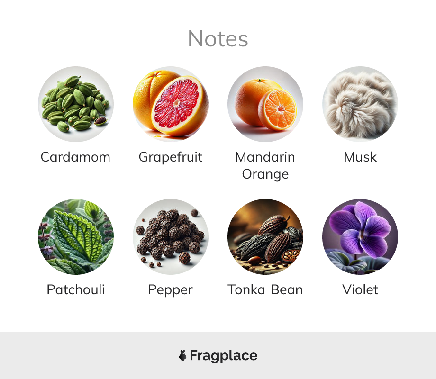The width and height of the screenshot is (436, 379).
Task: Select the Musk text label
Action: pyautogui.click(x=360, y=157)
